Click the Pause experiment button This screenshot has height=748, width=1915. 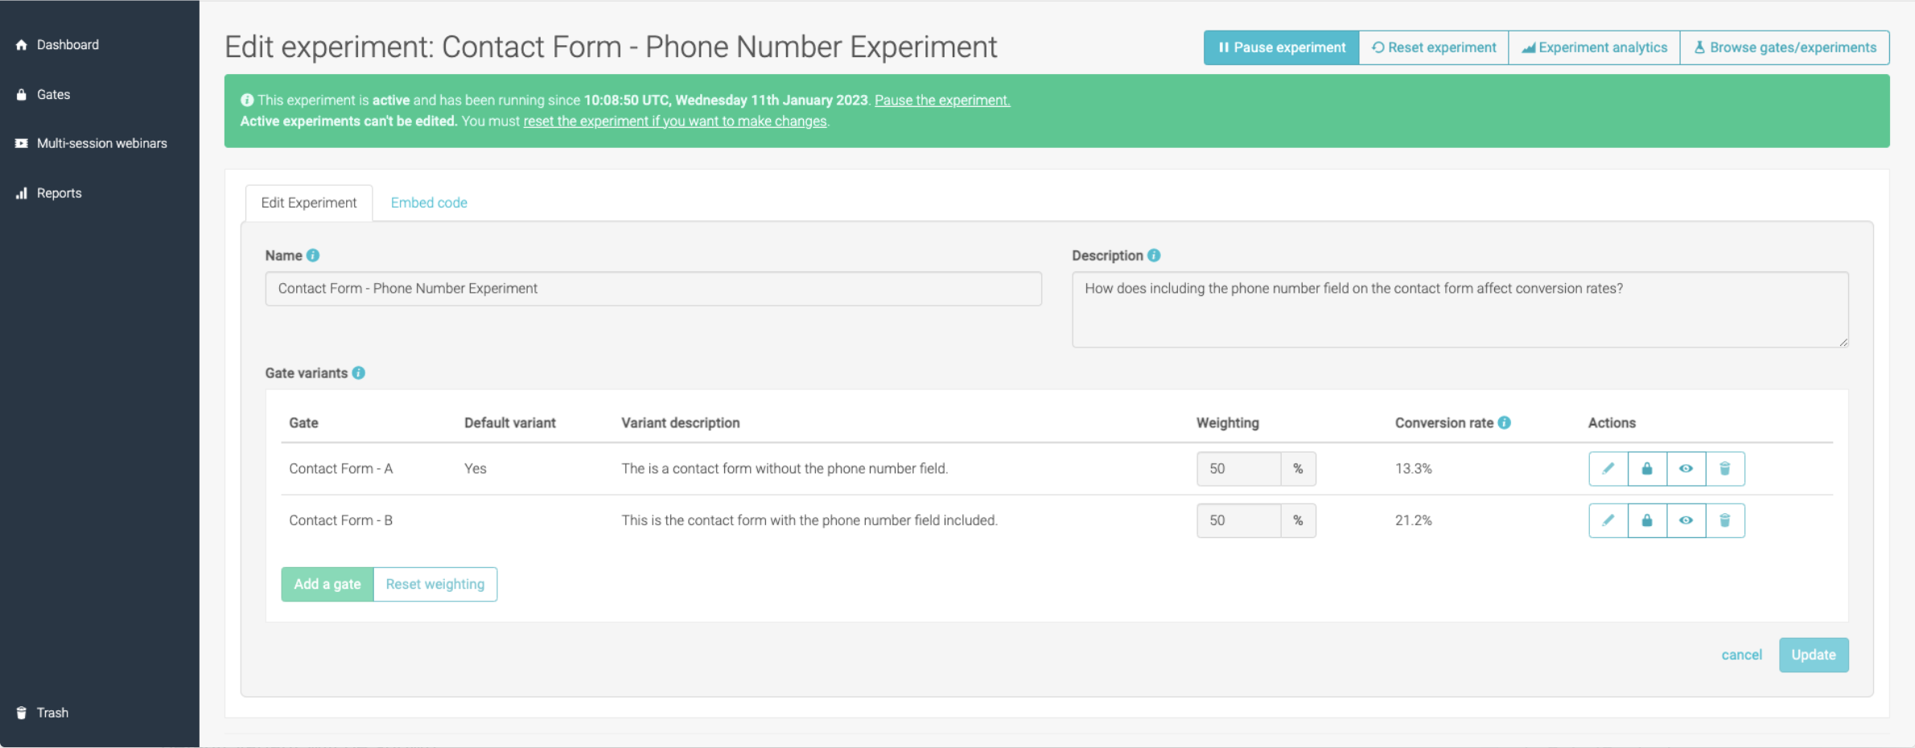(x=1282, y=47)
